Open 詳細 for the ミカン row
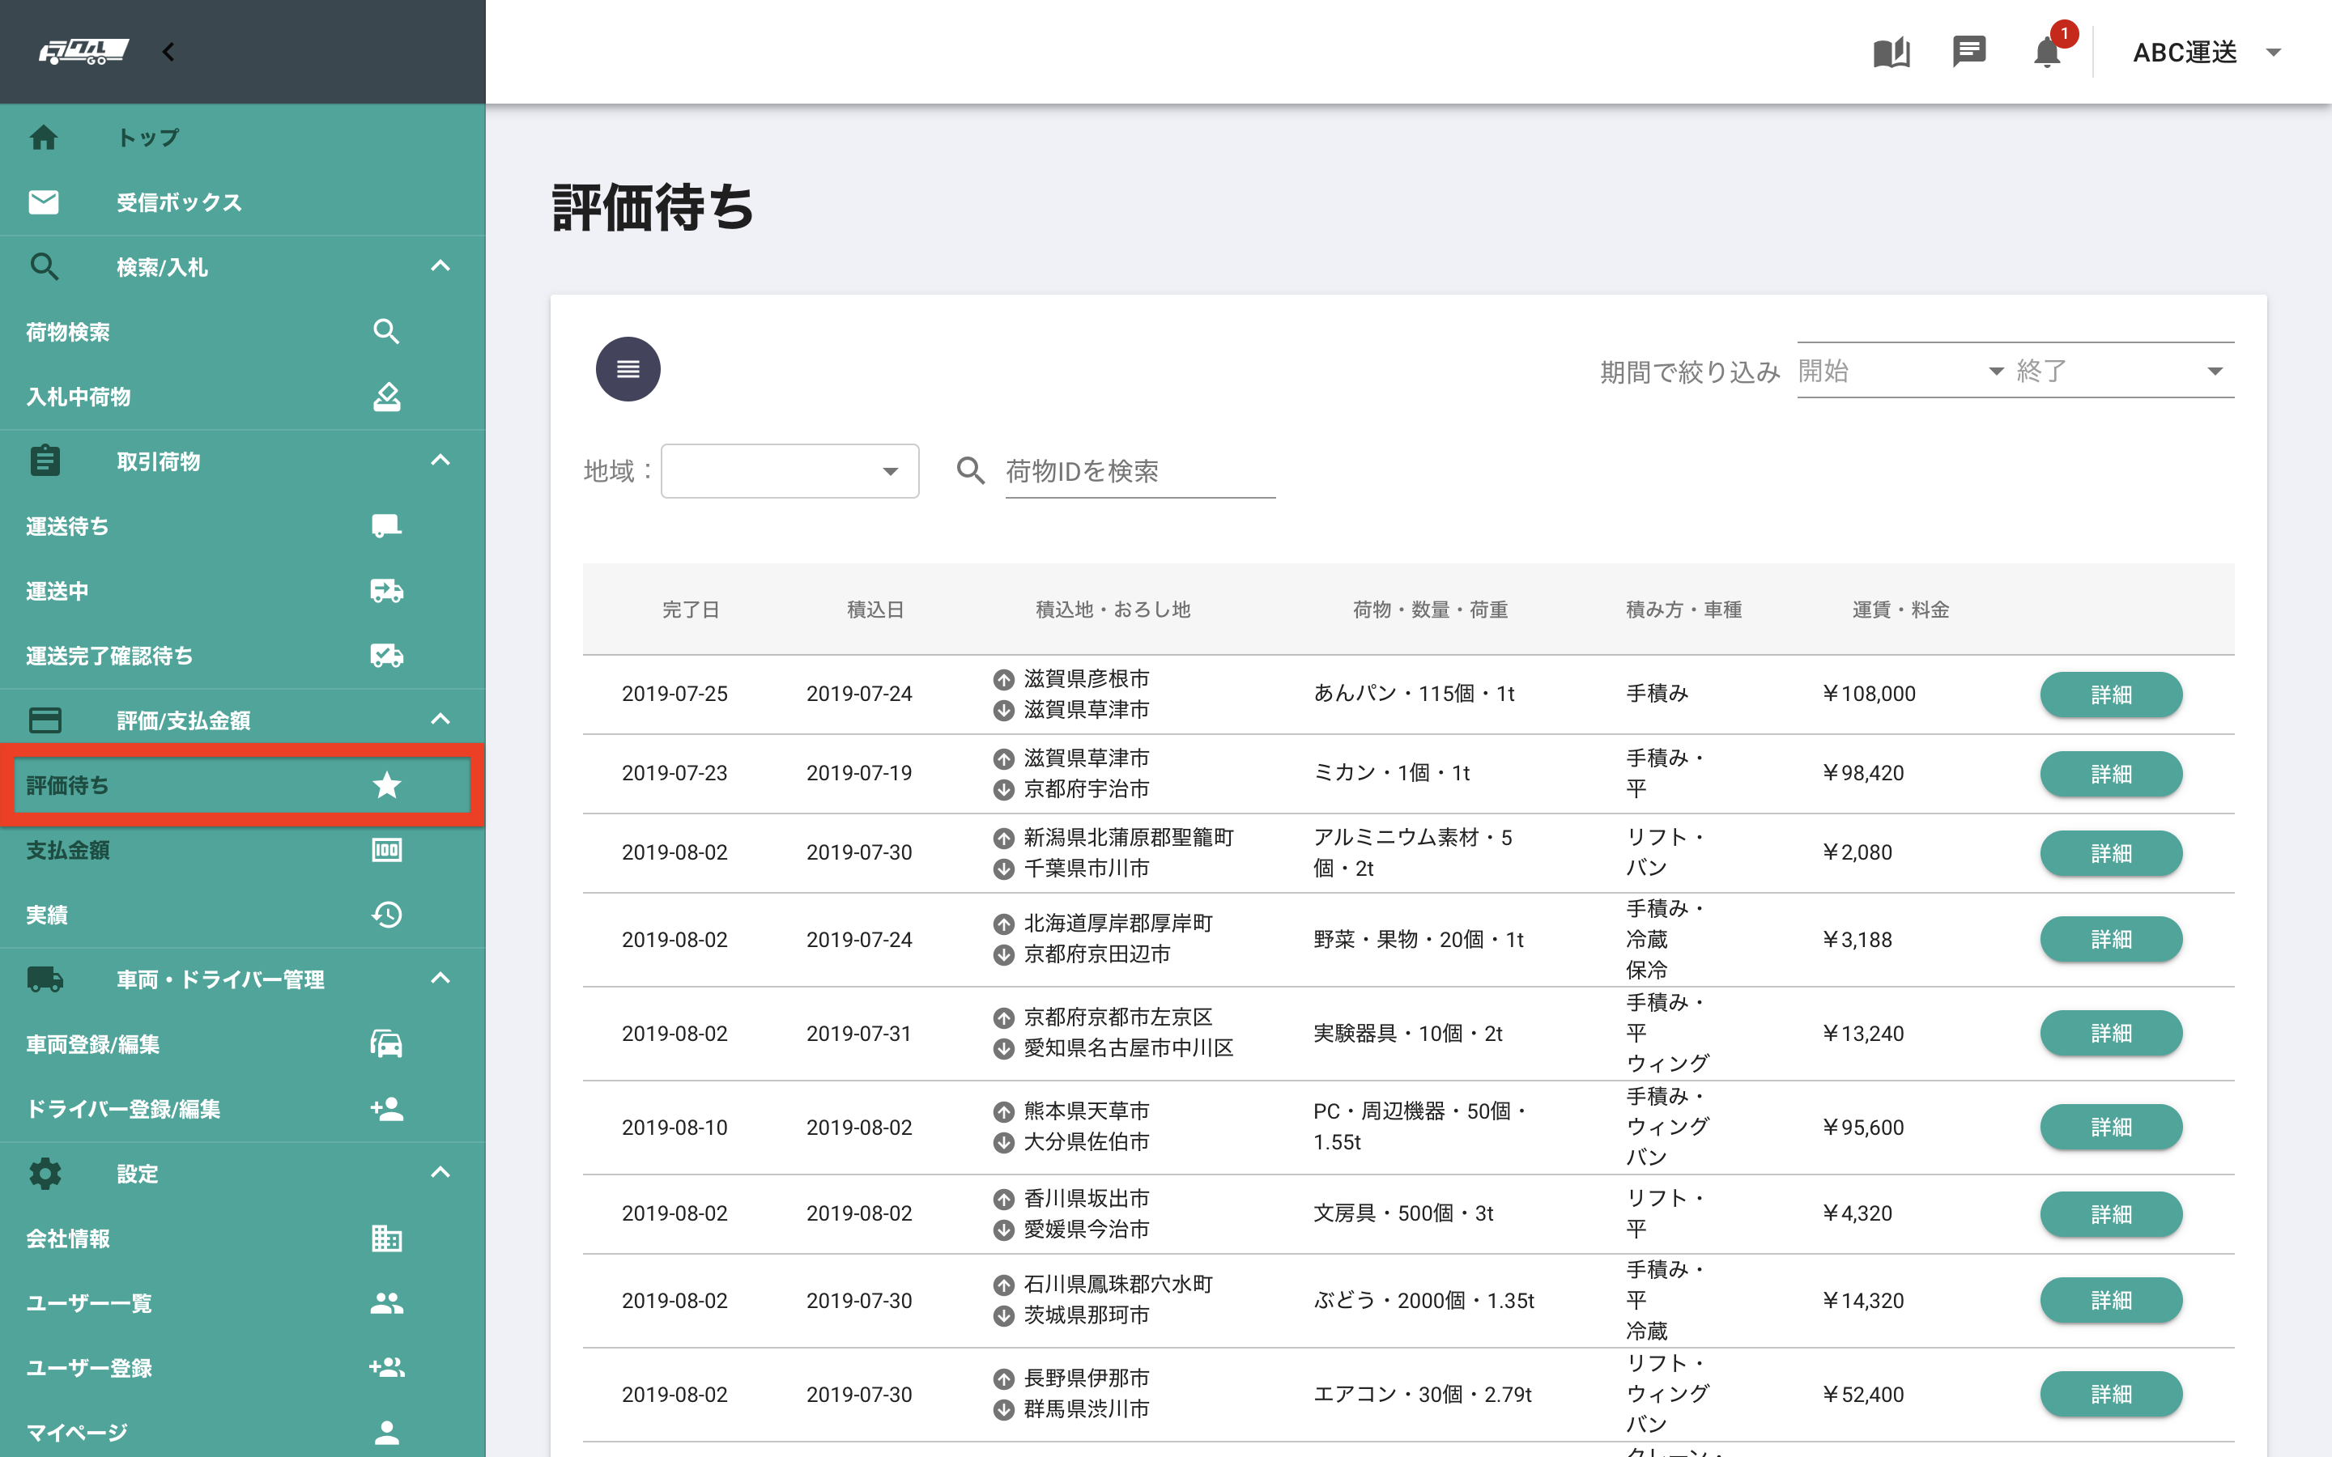This screenshot has height=1457, width=2332. click(x=2110, y=773)
